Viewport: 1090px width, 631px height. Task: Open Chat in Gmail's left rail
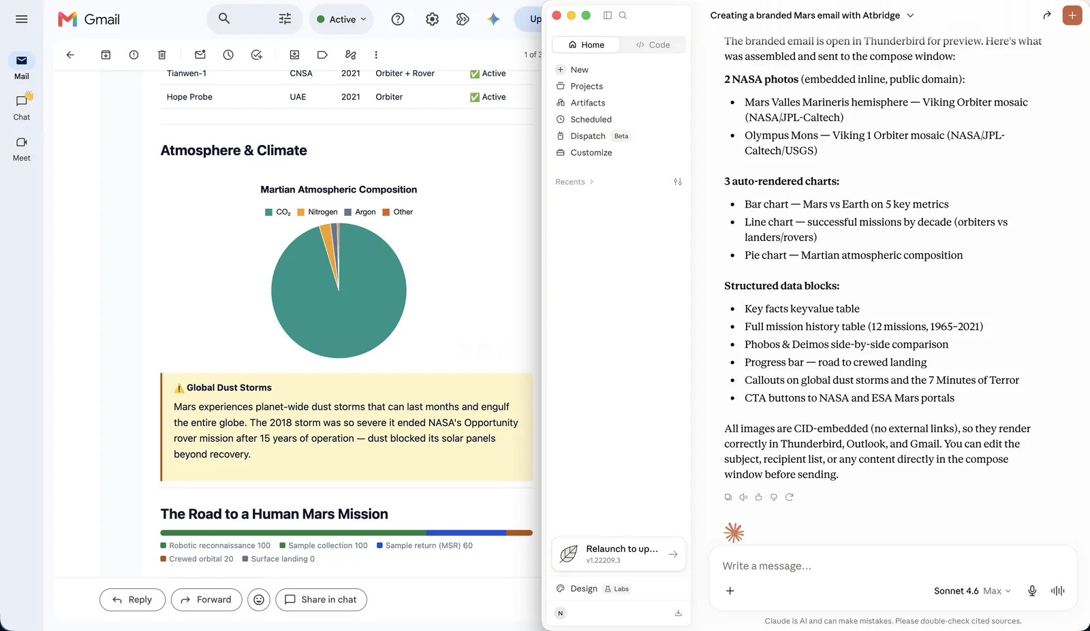coord(22,106)
